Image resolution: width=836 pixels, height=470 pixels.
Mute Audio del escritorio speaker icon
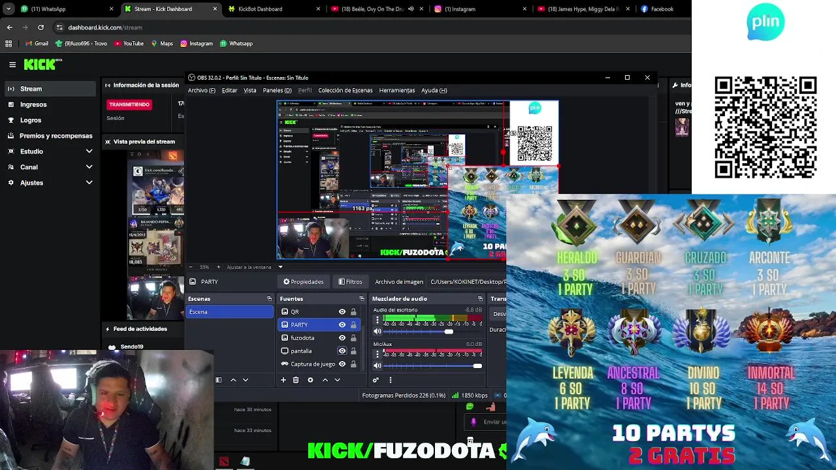(377, 332)
